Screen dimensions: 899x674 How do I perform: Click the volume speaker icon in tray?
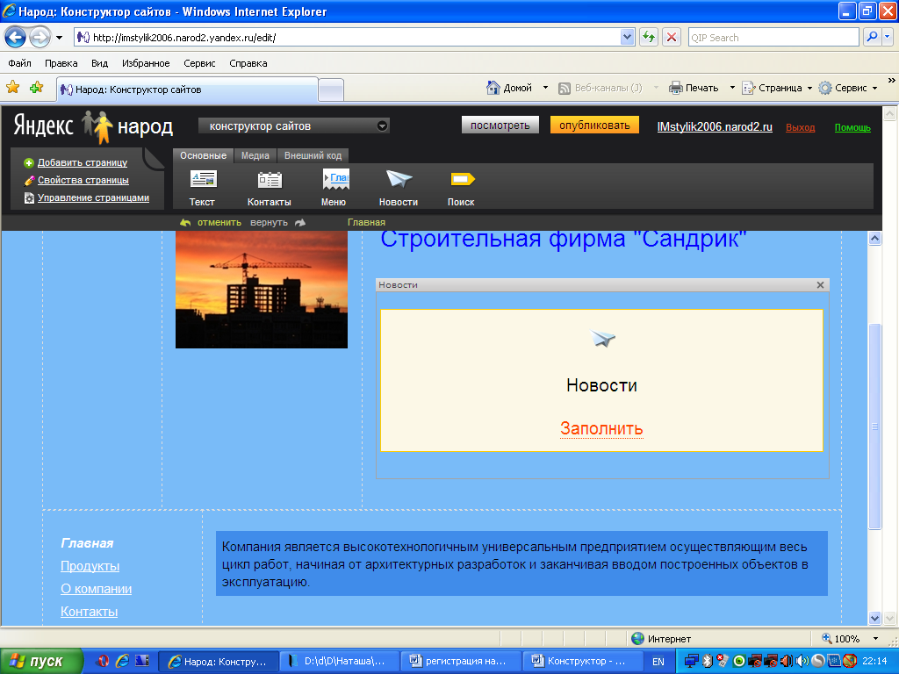[804, 661]
